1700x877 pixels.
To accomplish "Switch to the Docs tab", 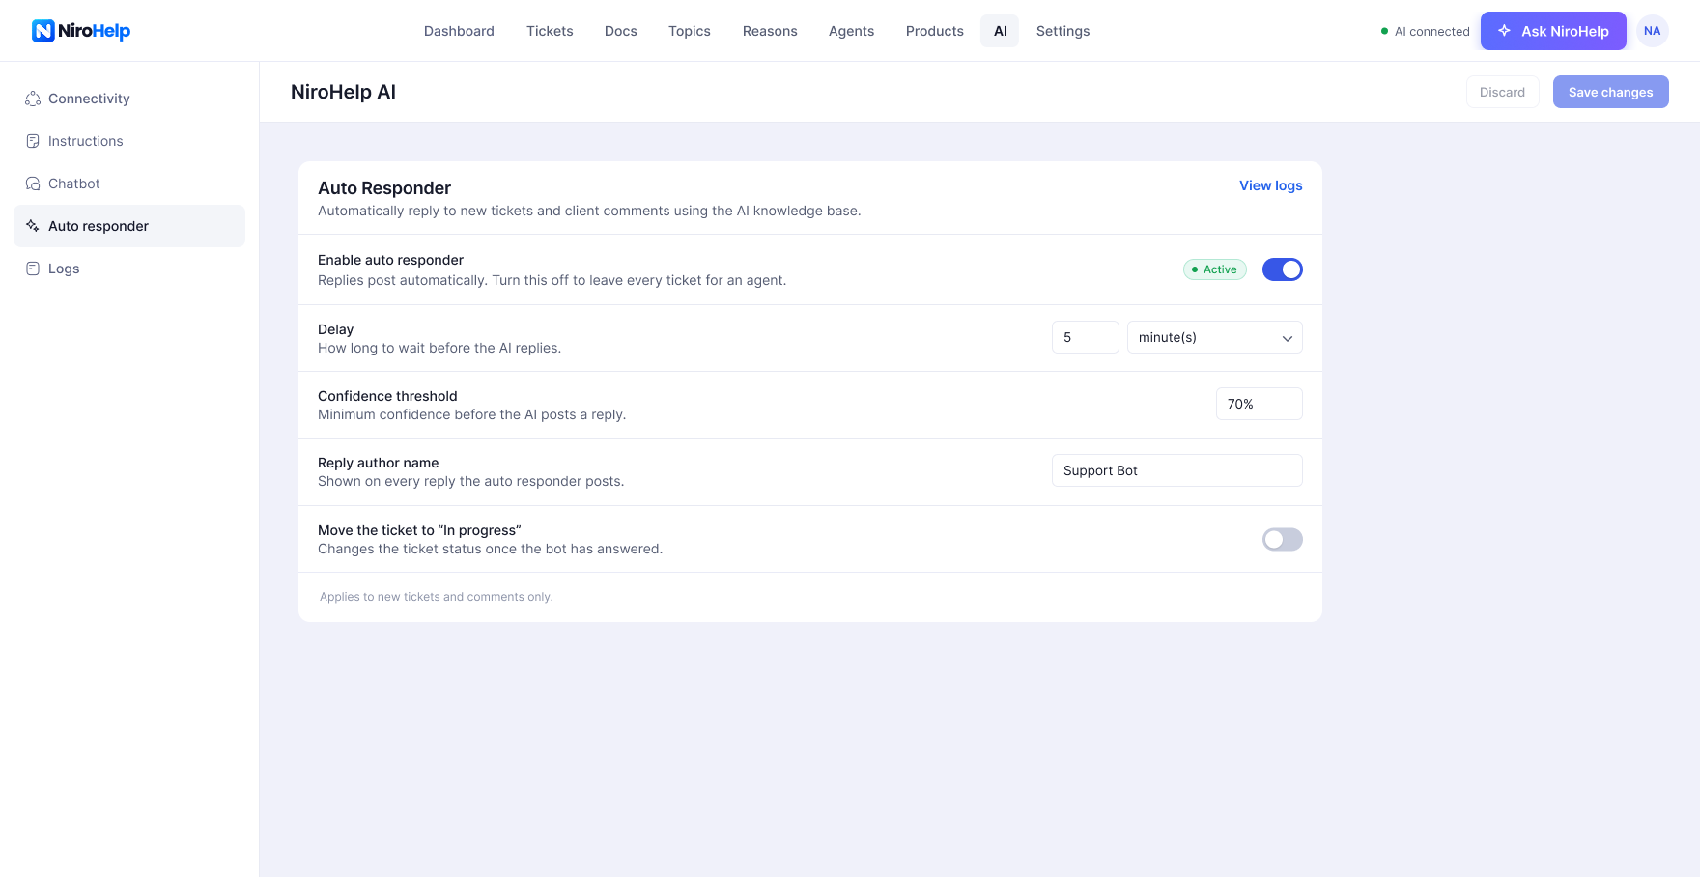I will click(621, 31).
